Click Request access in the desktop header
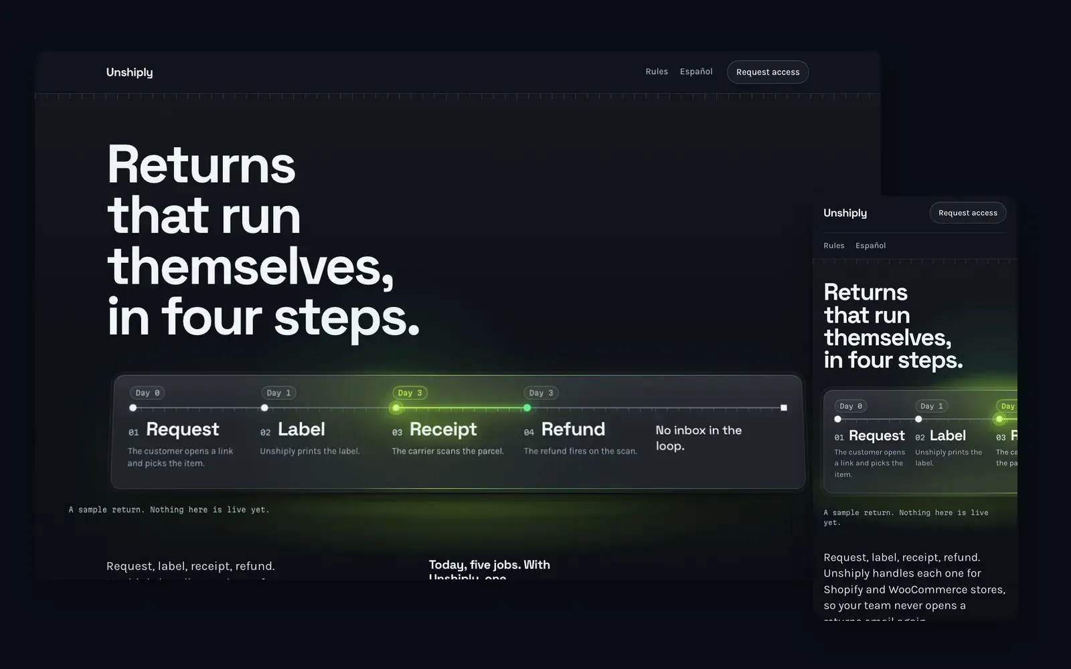 coord(768,72)
